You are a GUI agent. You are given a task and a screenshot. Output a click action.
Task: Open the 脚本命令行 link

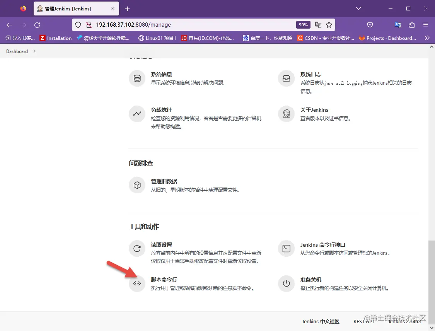click(x=164, y=280)
